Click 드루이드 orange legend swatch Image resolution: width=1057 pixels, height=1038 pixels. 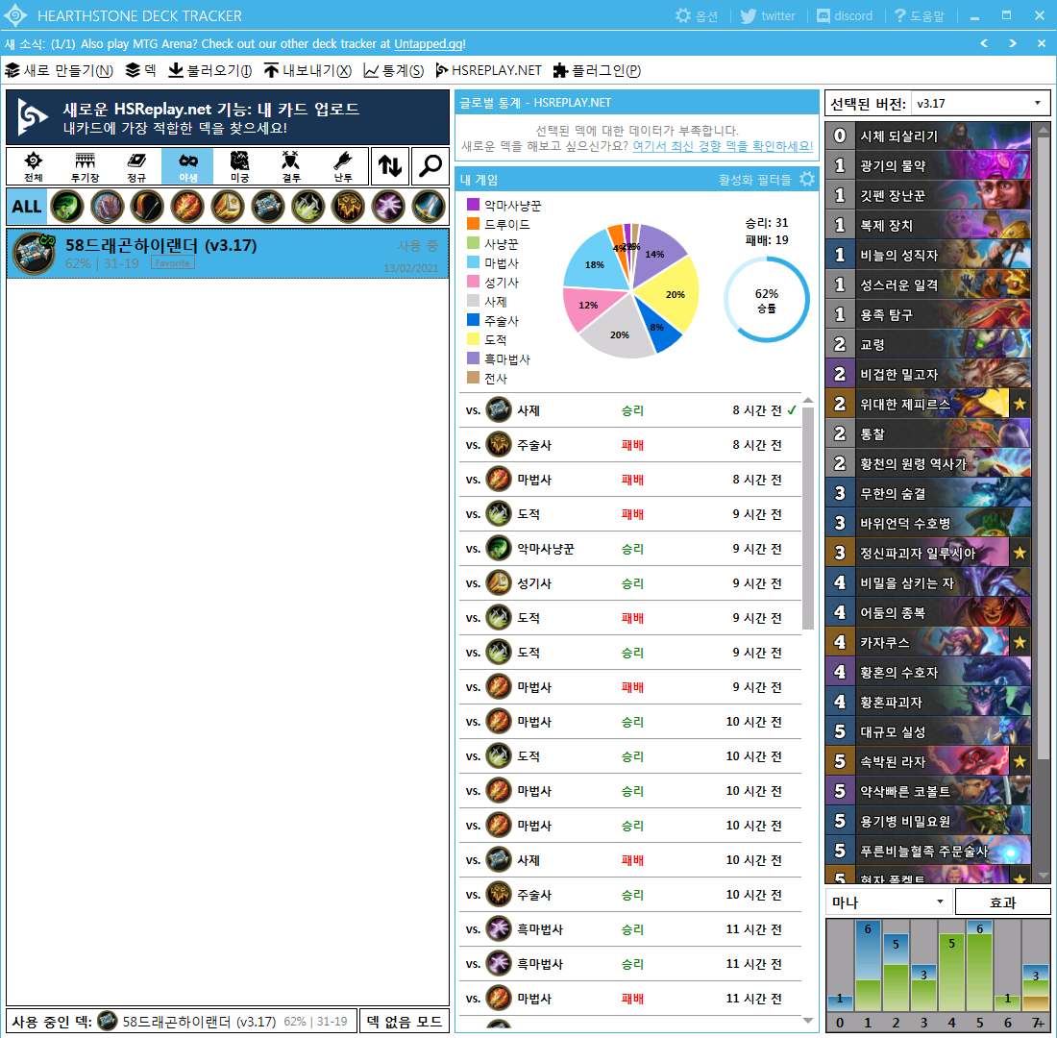pyautogui.click(x=473, y=223)
